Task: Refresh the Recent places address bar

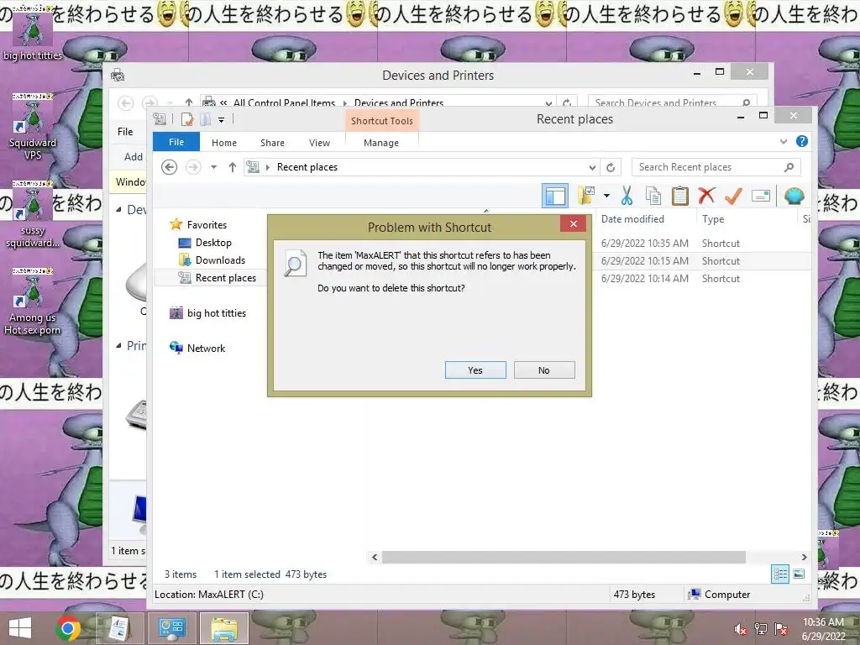Action: [611, 167]
